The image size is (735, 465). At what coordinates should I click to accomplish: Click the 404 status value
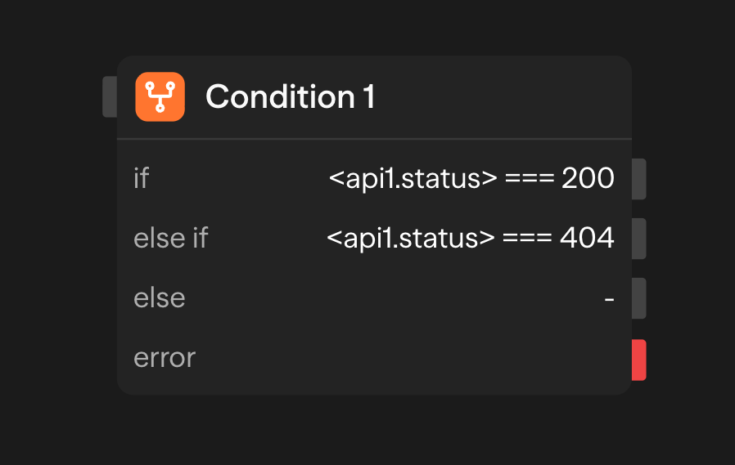tap(587, 238)
